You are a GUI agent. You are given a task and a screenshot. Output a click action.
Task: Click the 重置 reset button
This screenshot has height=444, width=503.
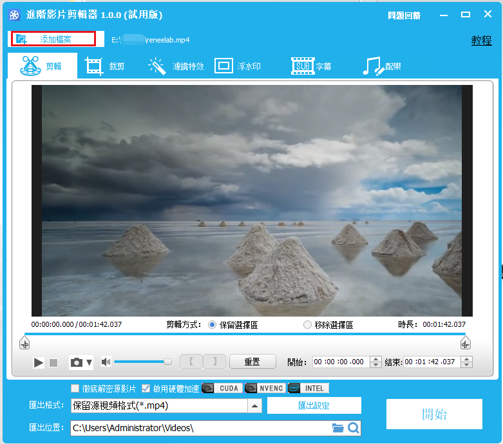point(252,362)
